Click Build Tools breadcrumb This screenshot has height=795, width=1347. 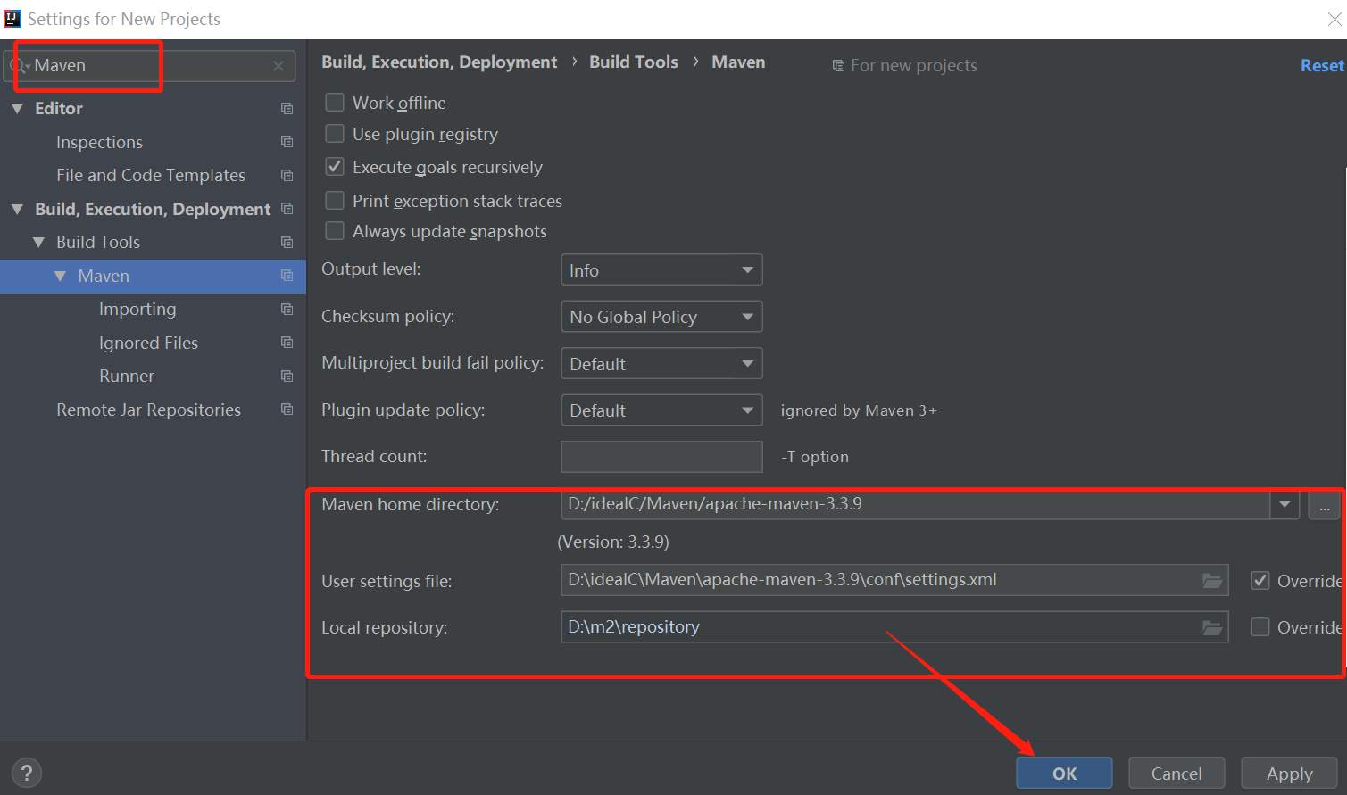[x=634, y=62]
